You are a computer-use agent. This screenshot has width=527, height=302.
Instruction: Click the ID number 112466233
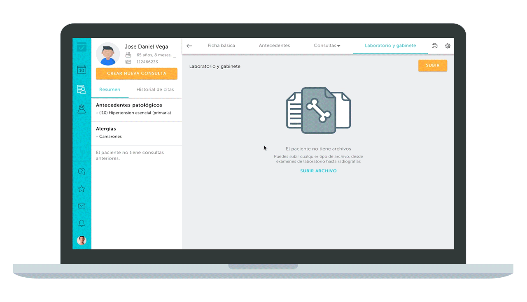click(x=147, y=62)
